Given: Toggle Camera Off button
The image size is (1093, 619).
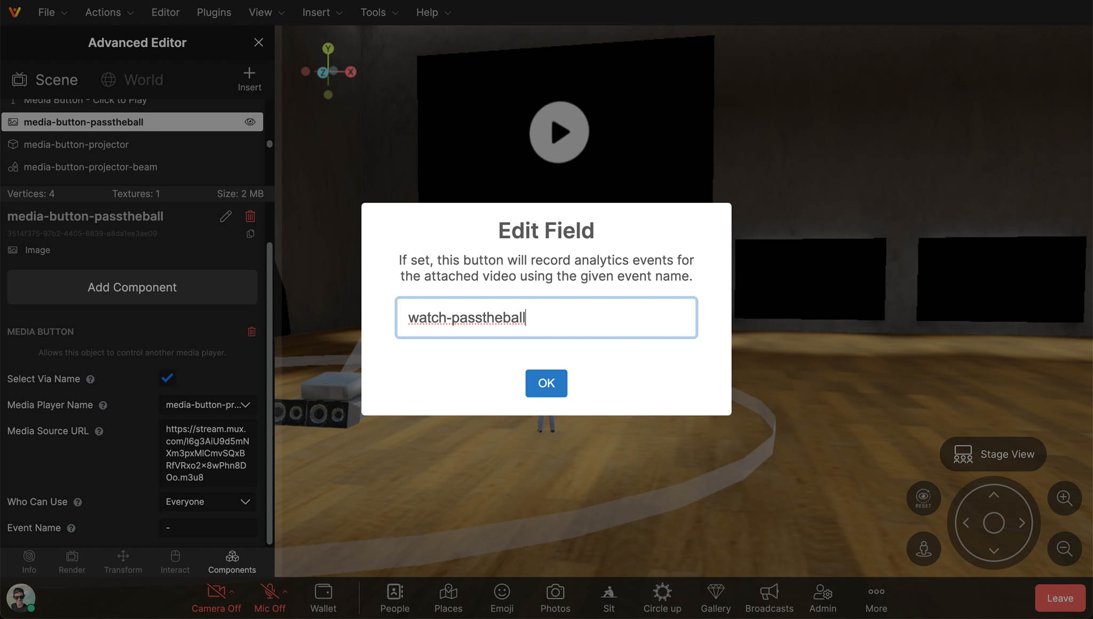Looking at the screenshot, I should pos(216,598).
